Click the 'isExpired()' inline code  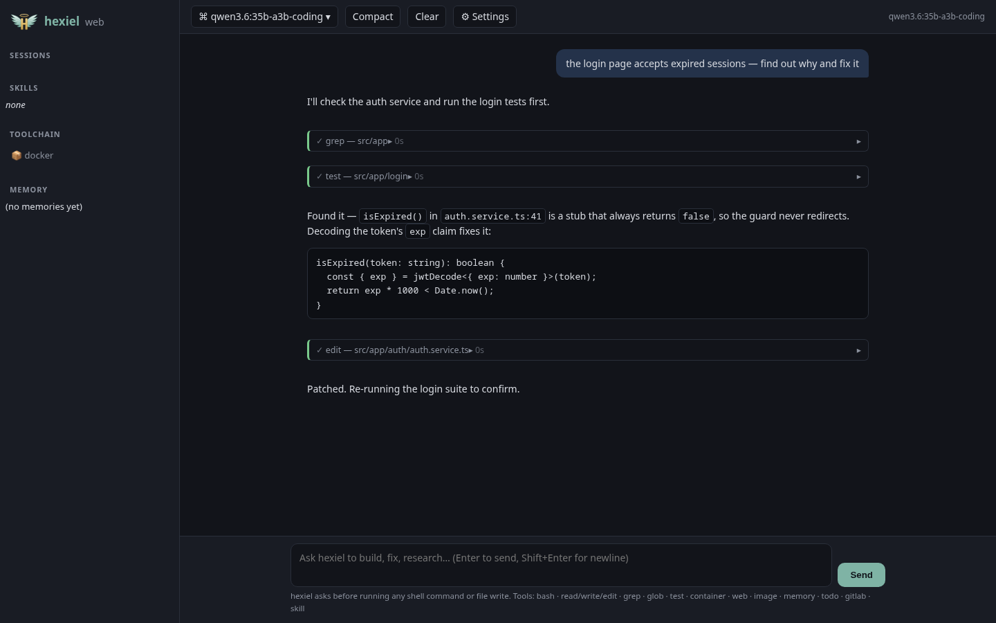(x=393, y=217)
